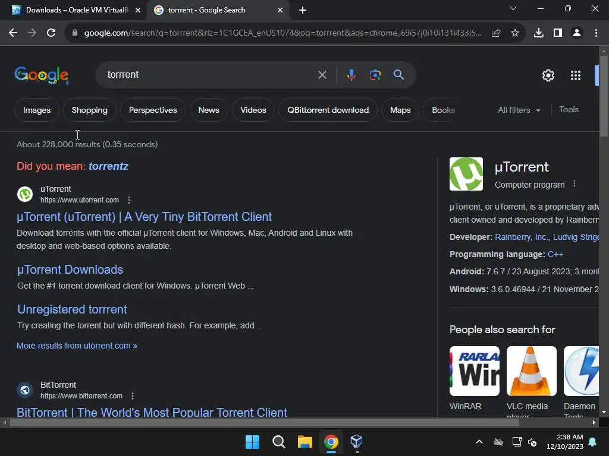This screenshot has width=609, height=456.
Task: Filter results by Shopping
Action: point(89,110)
